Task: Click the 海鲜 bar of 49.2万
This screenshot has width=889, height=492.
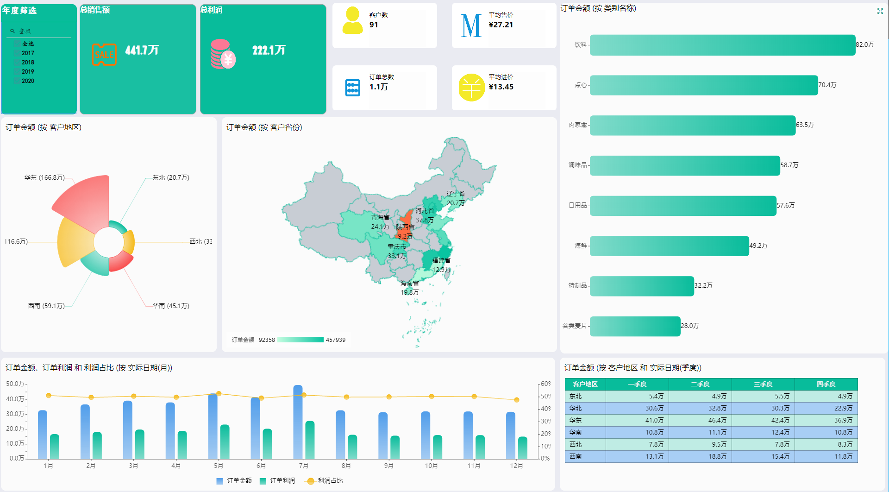Action: click(669, 246)
